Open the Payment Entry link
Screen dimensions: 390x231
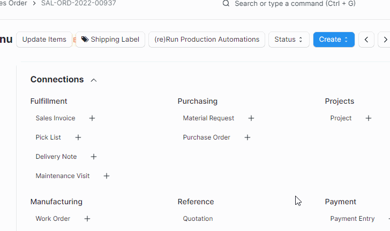(352, 219)
